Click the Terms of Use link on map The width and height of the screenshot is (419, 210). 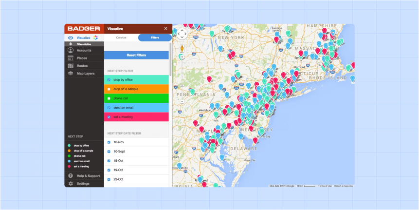(x=325, y=186)
